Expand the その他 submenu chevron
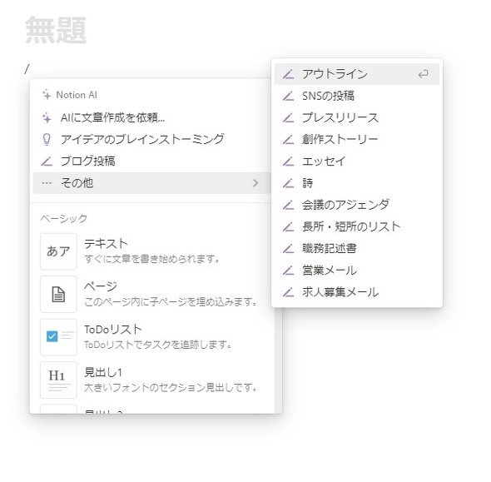 255,183
